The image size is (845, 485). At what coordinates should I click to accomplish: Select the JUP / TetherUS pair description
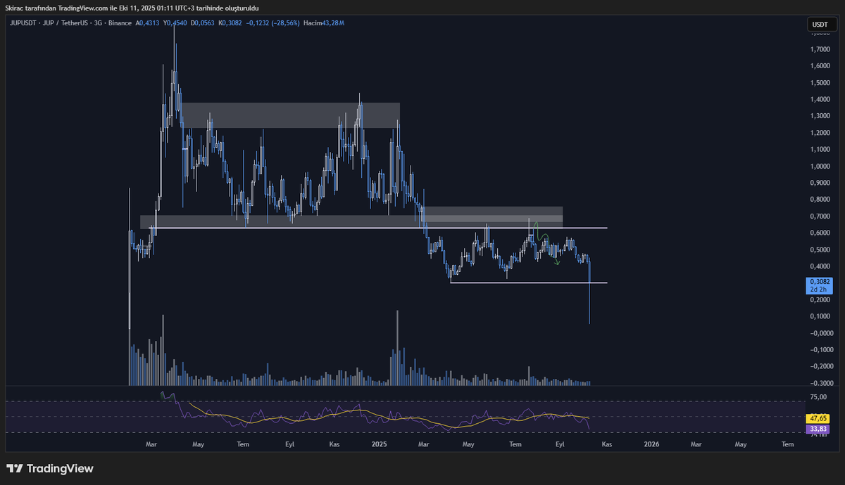[x=67, y=23]
